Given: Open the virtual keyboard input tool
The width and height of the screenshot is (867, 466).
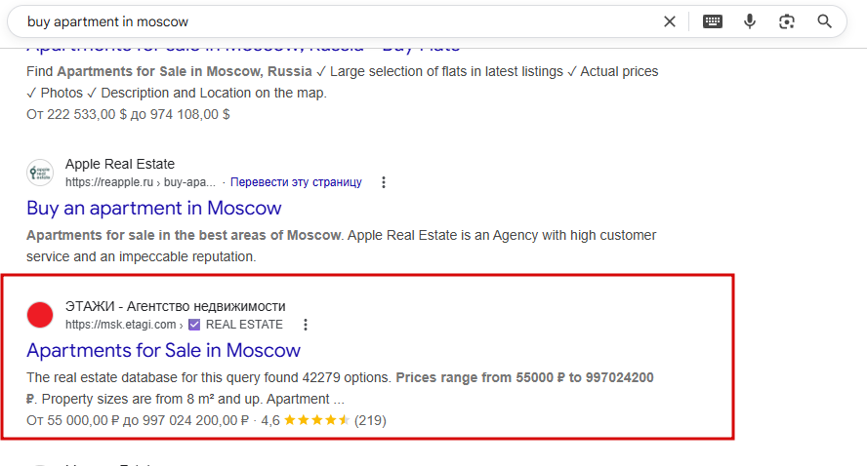Looking at the screenshot, I should [x=713, y=21].
